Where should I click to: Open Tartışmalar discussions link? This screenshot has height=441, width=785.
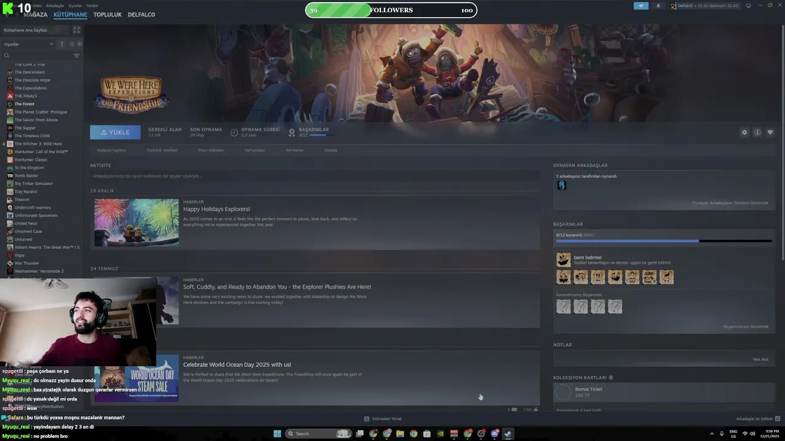pos(255,150)
